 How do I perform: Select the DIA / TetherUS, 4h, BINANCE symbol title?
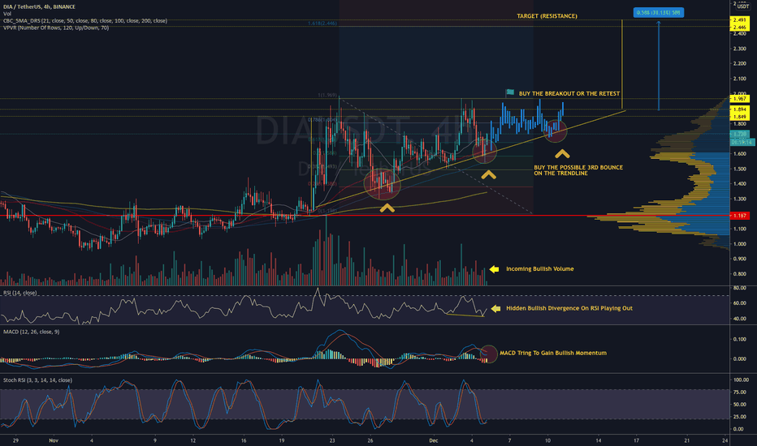39,6
